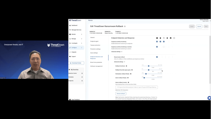Open the Scan settings tab
The width and height of the screenshot is (211, 119).
click(x=94, y=53)
